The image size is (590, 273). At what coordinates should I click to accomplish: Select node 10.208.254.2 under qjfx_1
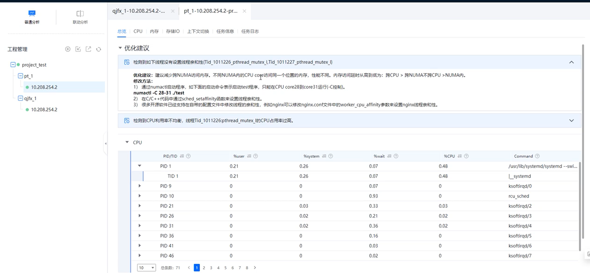44,109
